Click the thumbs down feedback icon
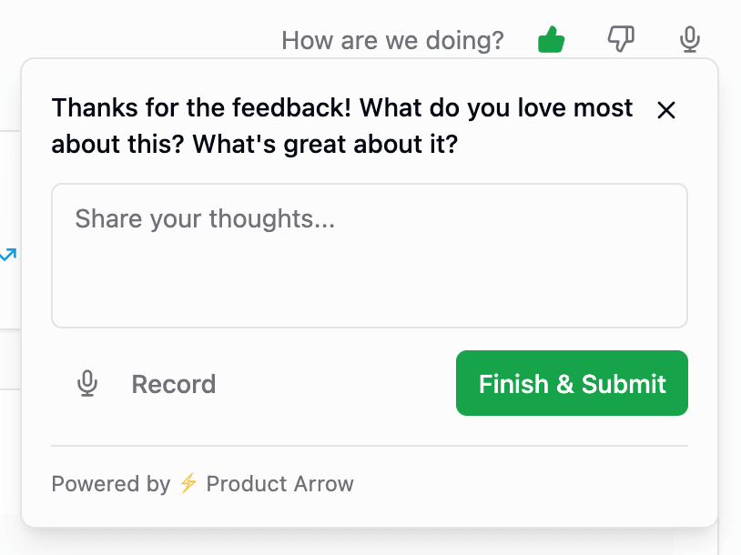Screen dimensions: 741x555 pos(621,40)
